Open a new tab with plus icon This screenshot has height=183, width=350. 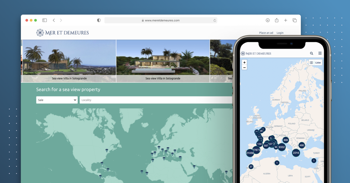[x=286, y=20]
